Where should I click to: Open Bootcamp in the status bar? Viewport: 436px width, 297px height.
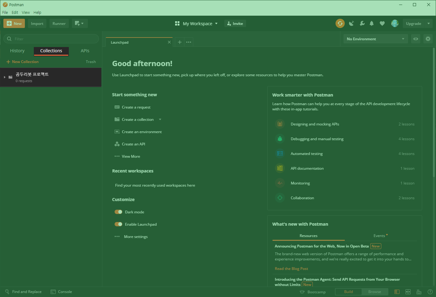click(313, 292)
